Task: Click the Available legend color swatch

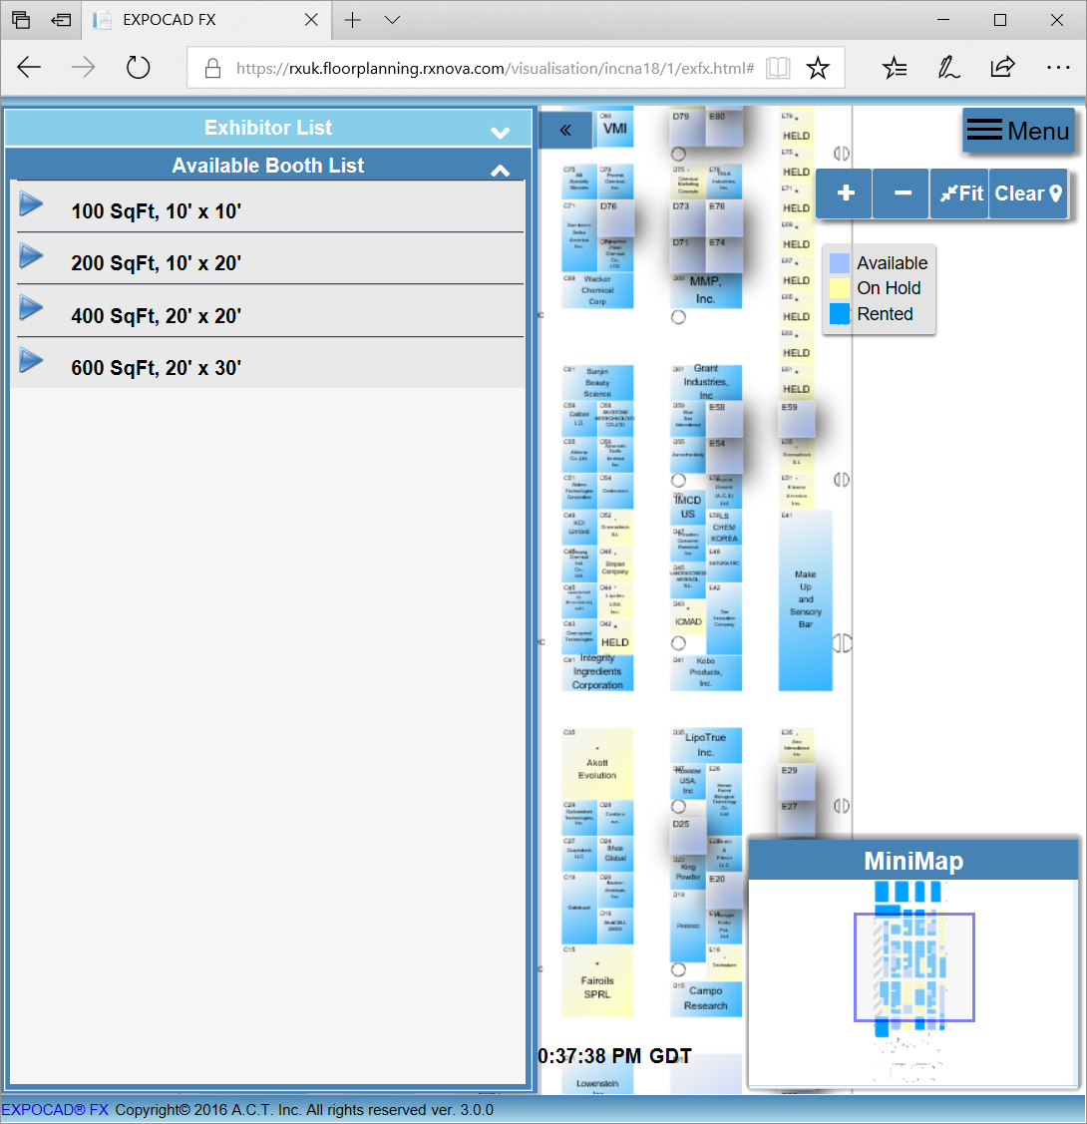Action: 840,263
